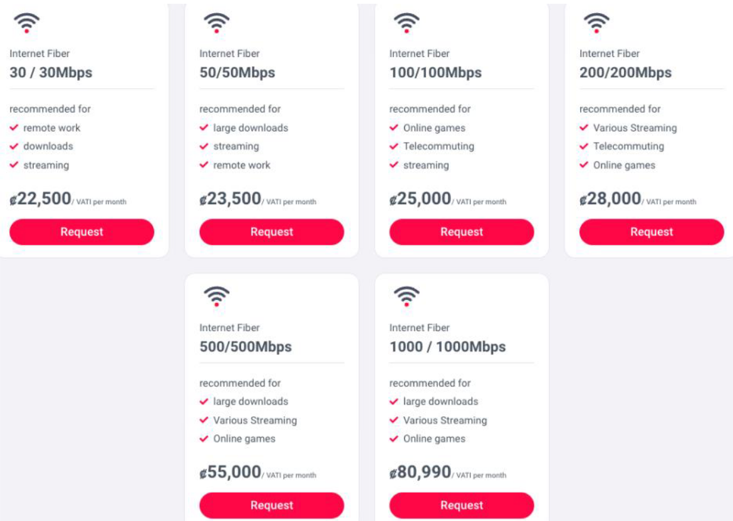Viewport: 733px width, 521px height.
Task: Click the ₡22,500 price
Action: [41, 199]
